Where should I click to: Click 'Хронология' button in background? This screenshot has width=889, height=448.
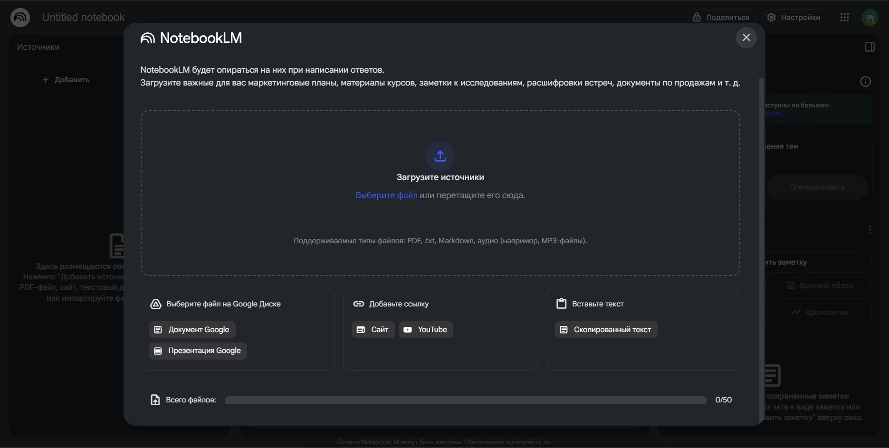point(822,313)
